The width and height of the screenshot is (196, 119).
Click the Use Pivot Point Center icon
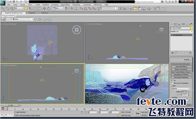(67, 9)
